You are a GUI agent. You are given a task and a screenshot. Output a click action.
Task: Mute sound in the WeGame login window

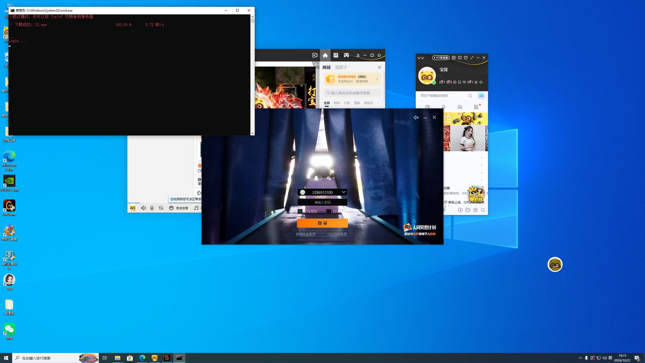[416, 117]
